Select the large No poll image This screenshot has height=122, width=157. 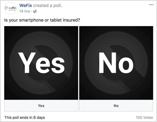pos(116,63)
